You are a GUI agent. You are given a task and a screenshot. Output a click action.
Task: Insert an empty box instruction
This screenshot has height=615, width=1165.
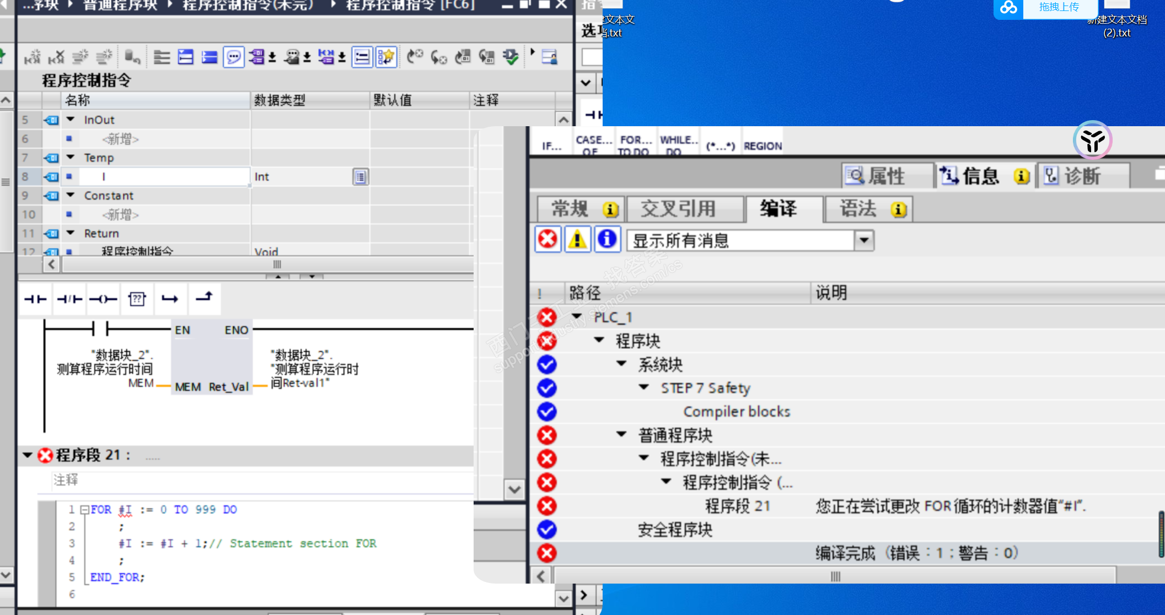tap(137, 299)
